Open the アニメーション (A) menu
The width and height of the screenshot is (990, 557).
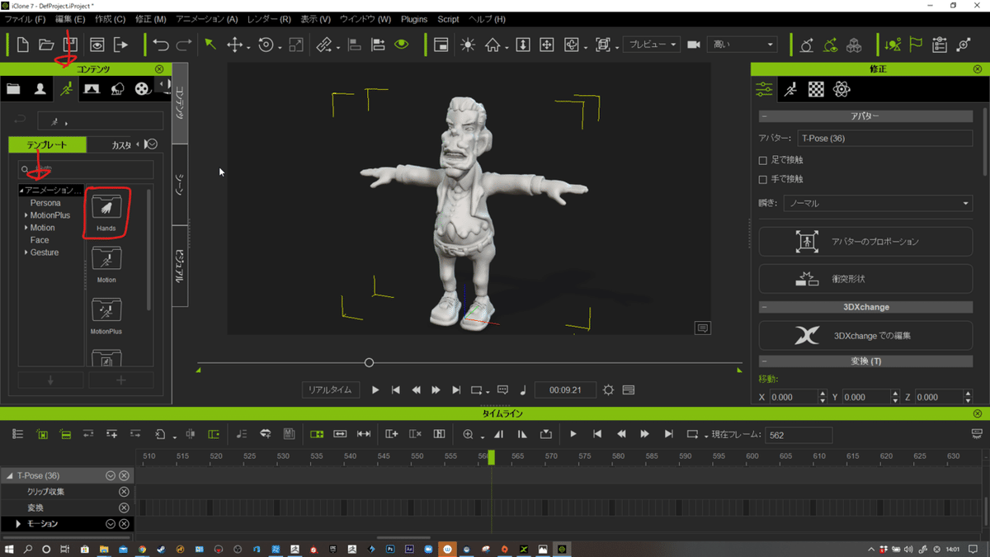(207, 19)
